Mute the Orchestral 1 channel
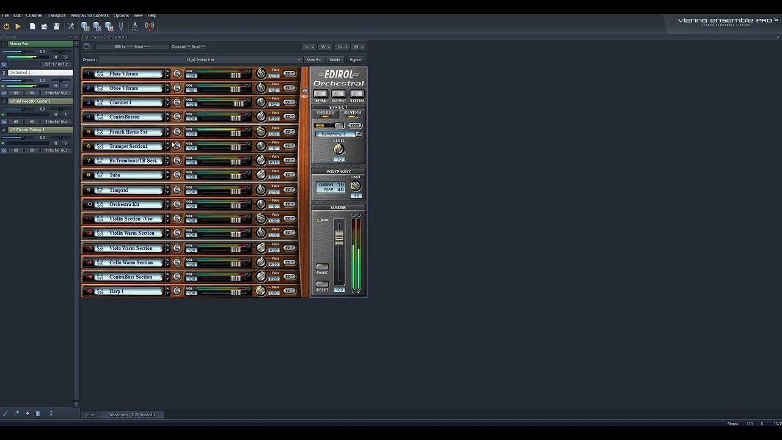 click(x=56, y=86)
